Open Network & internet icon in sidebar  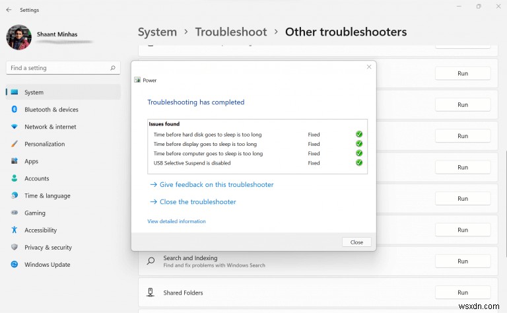14,127
